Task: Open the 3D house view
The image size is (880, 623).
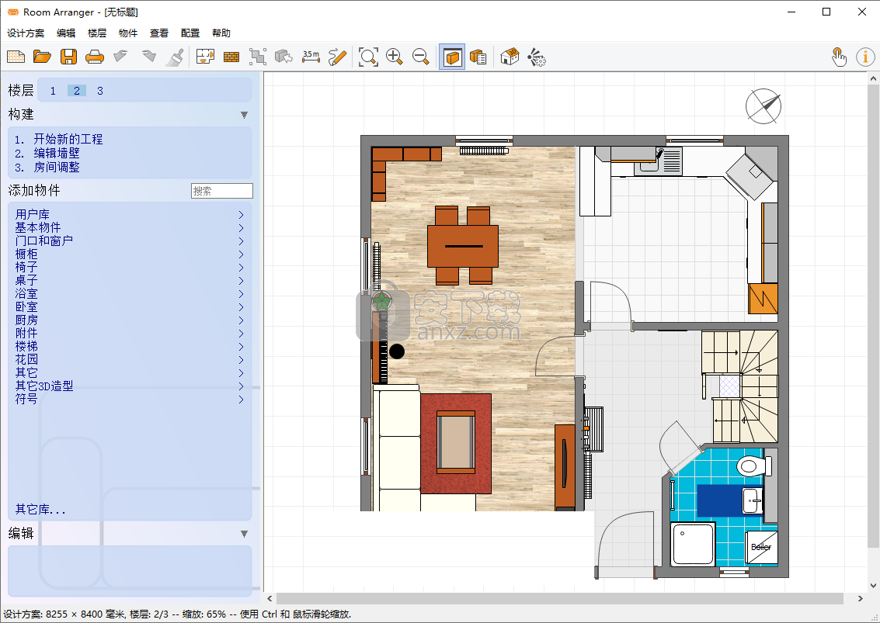Action: pyautogui.click(x=510, y=57)
